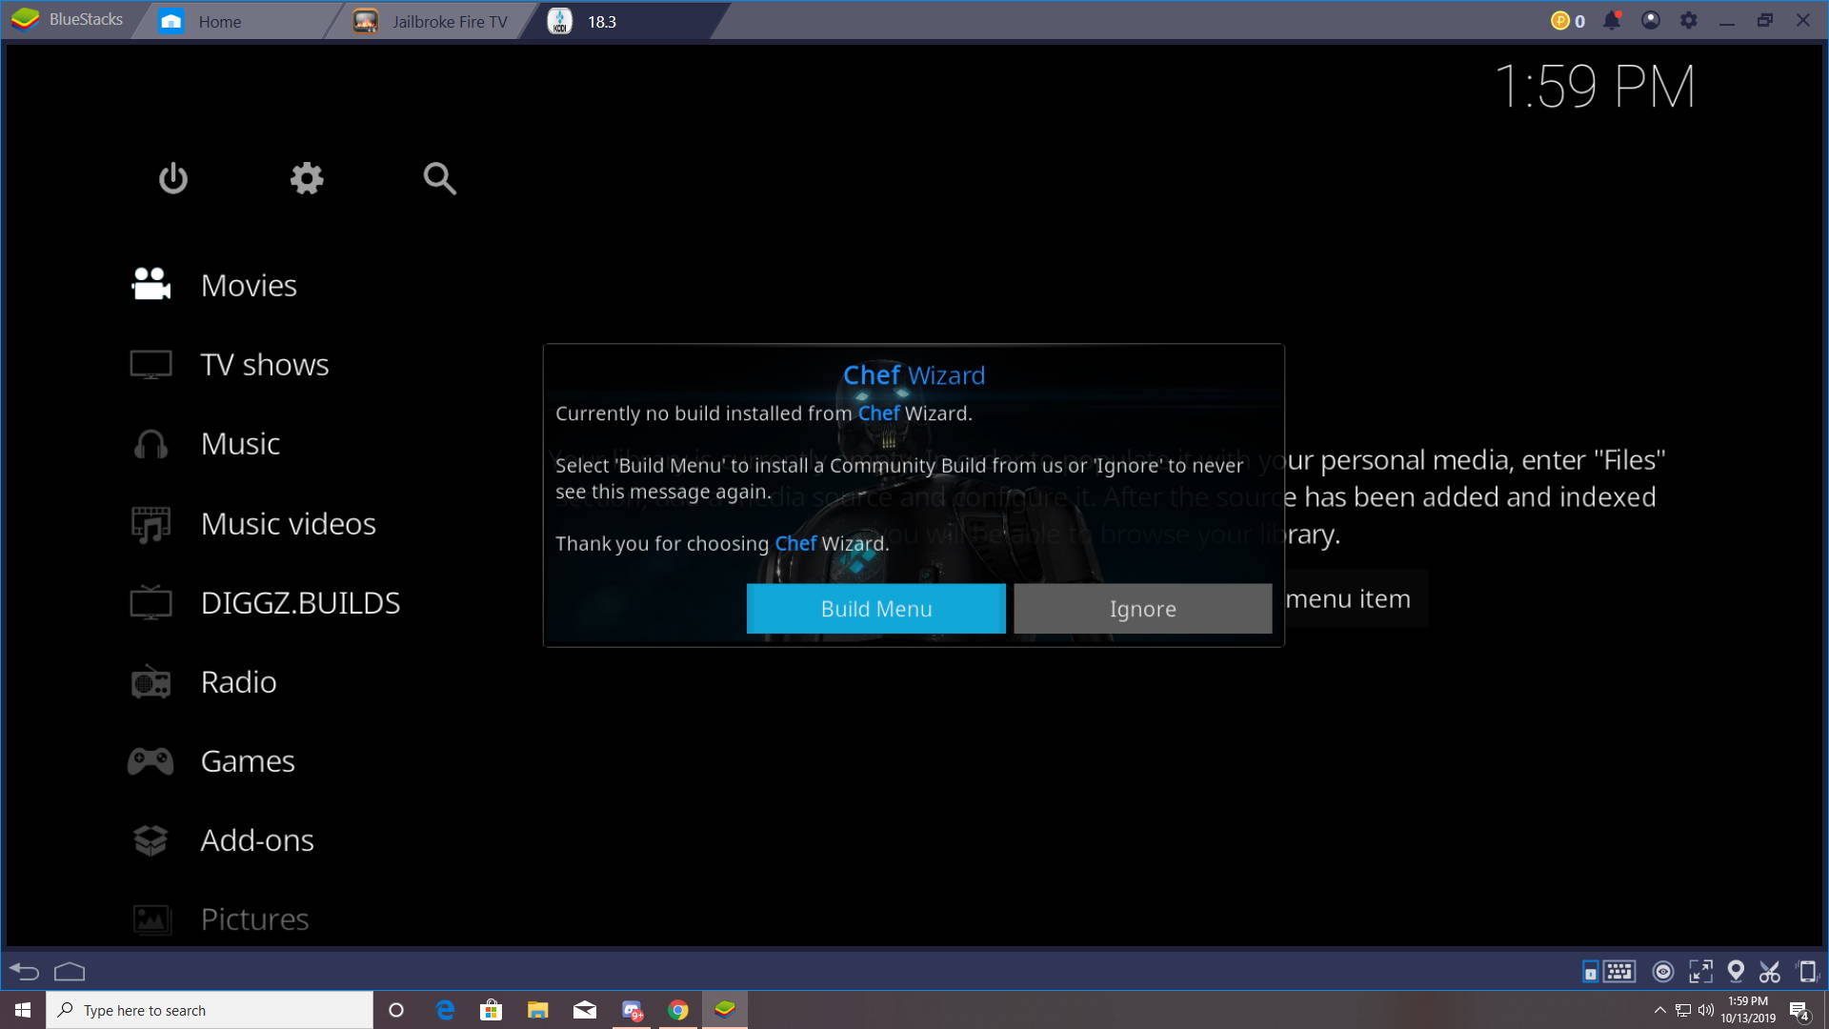Open the TV shows menu item
The height and width of the screenshot is (1029, 1829).
(265, 364)
